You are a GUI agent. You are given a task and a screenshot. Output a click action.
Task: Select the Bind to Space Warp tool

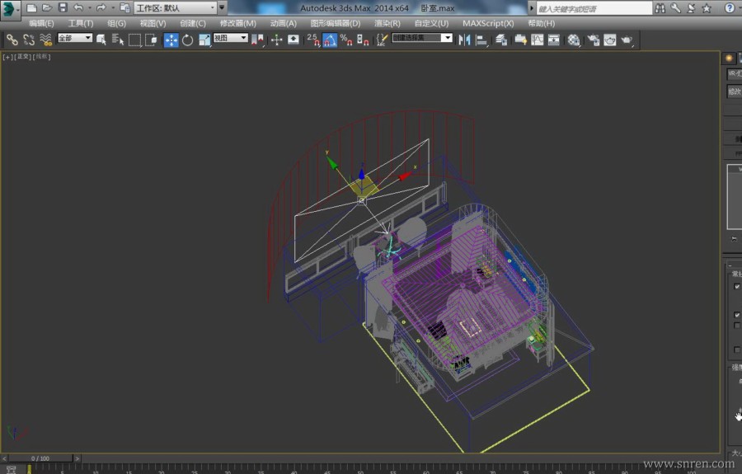[45, 40]
